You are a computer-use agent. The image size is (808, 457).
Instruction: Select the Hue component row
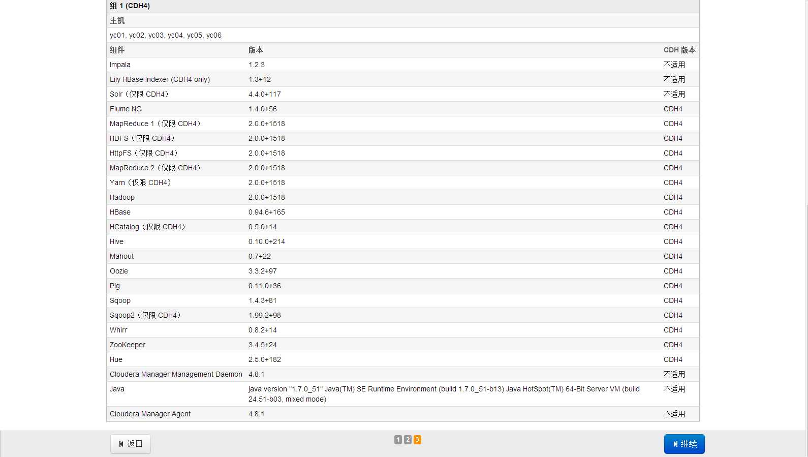point(403,359)
